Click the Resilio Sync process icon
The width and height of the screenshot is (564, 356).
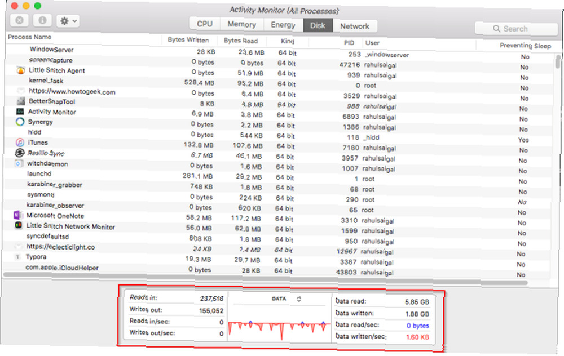(x=19, y=153)
